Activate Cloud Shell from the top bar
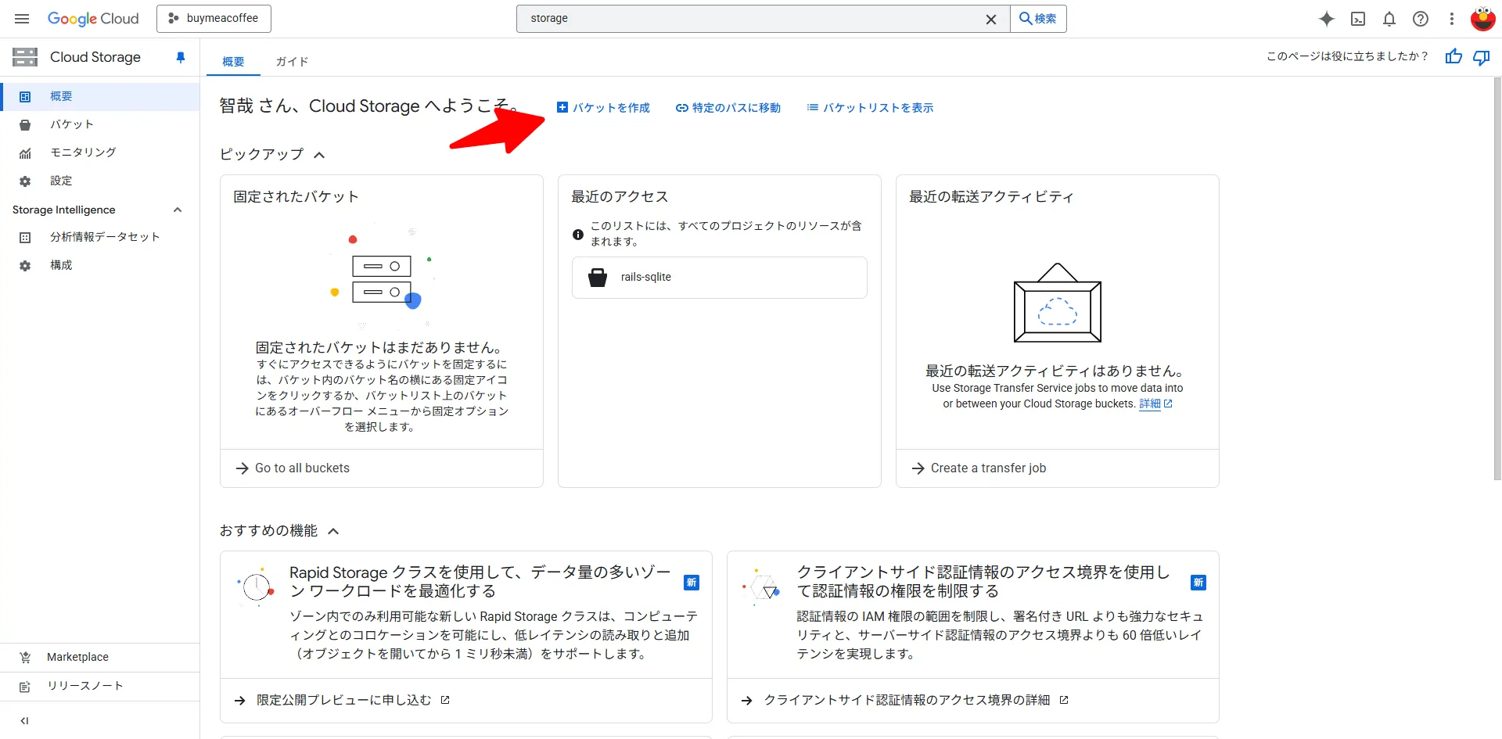Image resolution: width=1502 pixels, height=739 pixels. coord(1358,19)
